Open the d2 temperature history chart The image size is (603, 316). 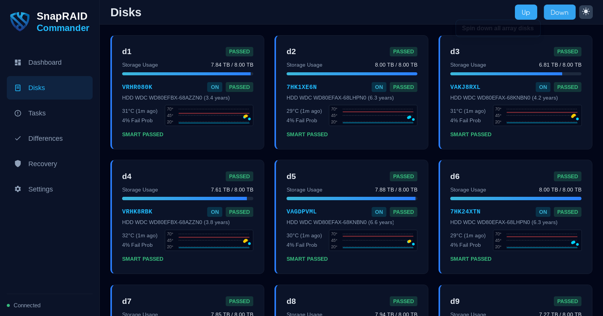[x=373, y=115]
